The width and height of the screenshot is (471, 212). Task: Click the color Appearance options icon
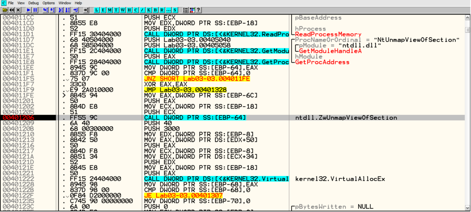tap(191, 10)
